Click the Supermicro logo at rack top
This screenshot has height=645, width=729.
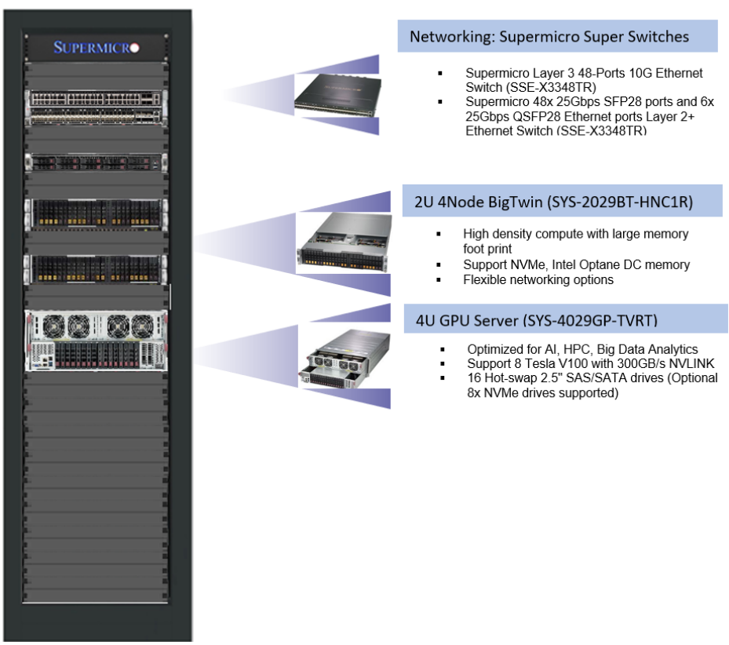coord(93,46)
